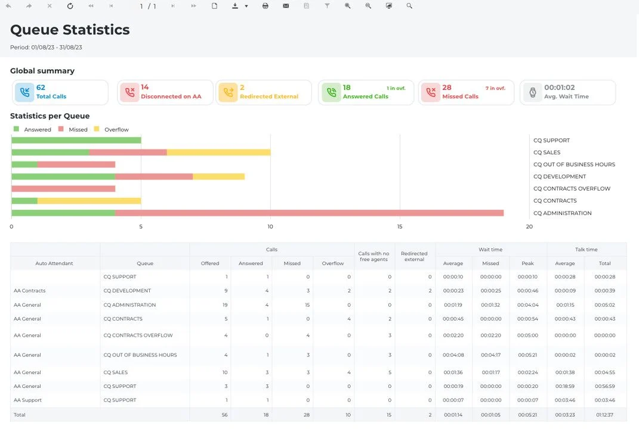
Task: Click the Offered column header
Action: (x=210, y=263)
